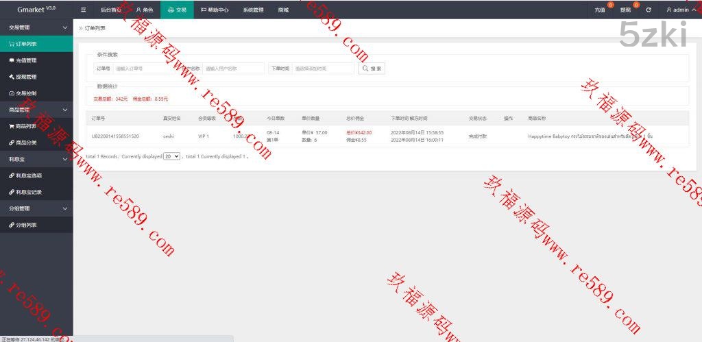Open 分组列表 in the sidebar
Image resolution: width=702 pixels, height=342 pixels.
(x=26, y=225)
